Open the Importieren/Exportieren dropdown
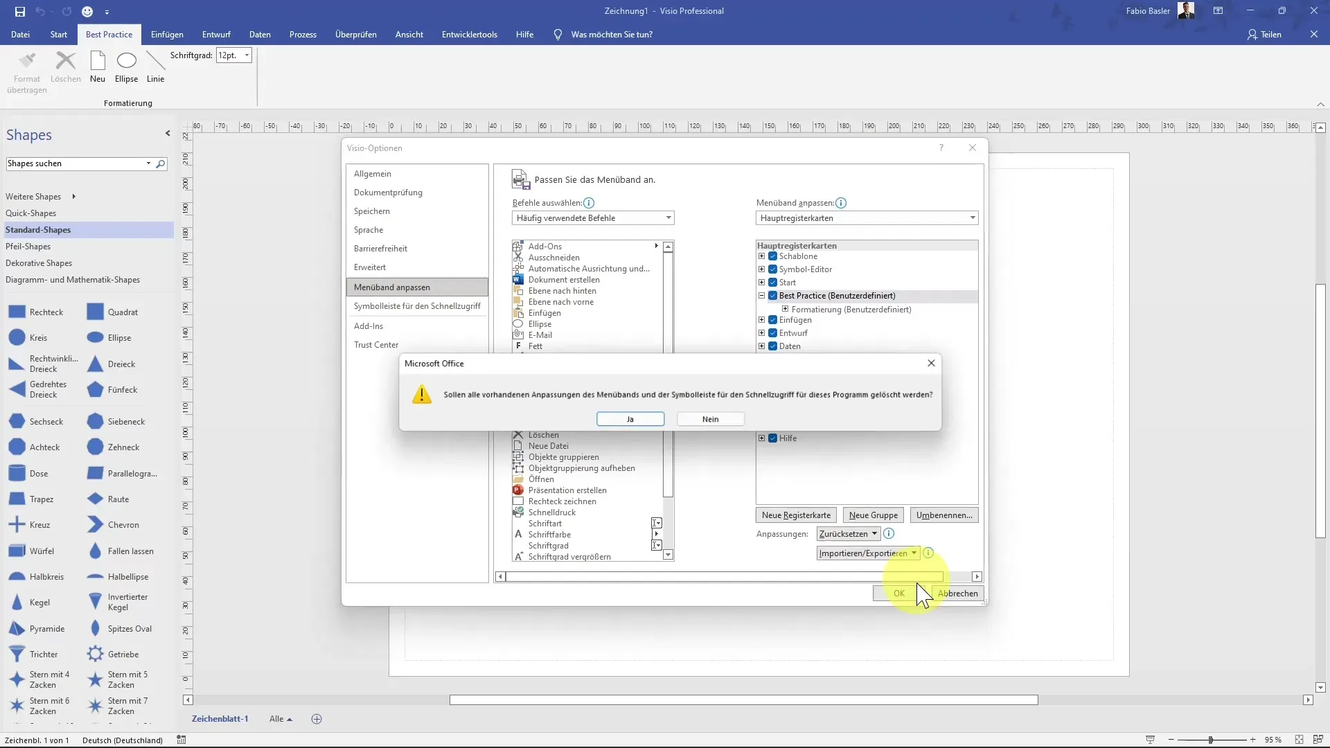1330x748 pixels. coord(868,553)
